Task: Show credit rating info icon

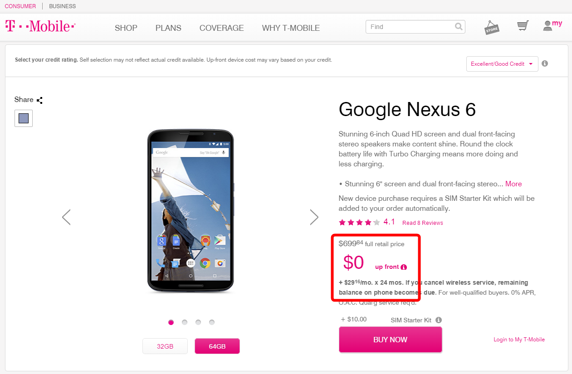Action: tap(545, 63)
